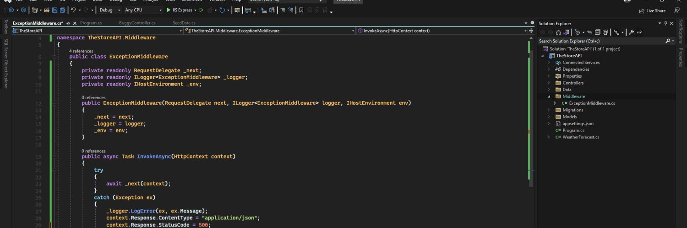Comment out the selected lines icon

(x=283, y=10)
